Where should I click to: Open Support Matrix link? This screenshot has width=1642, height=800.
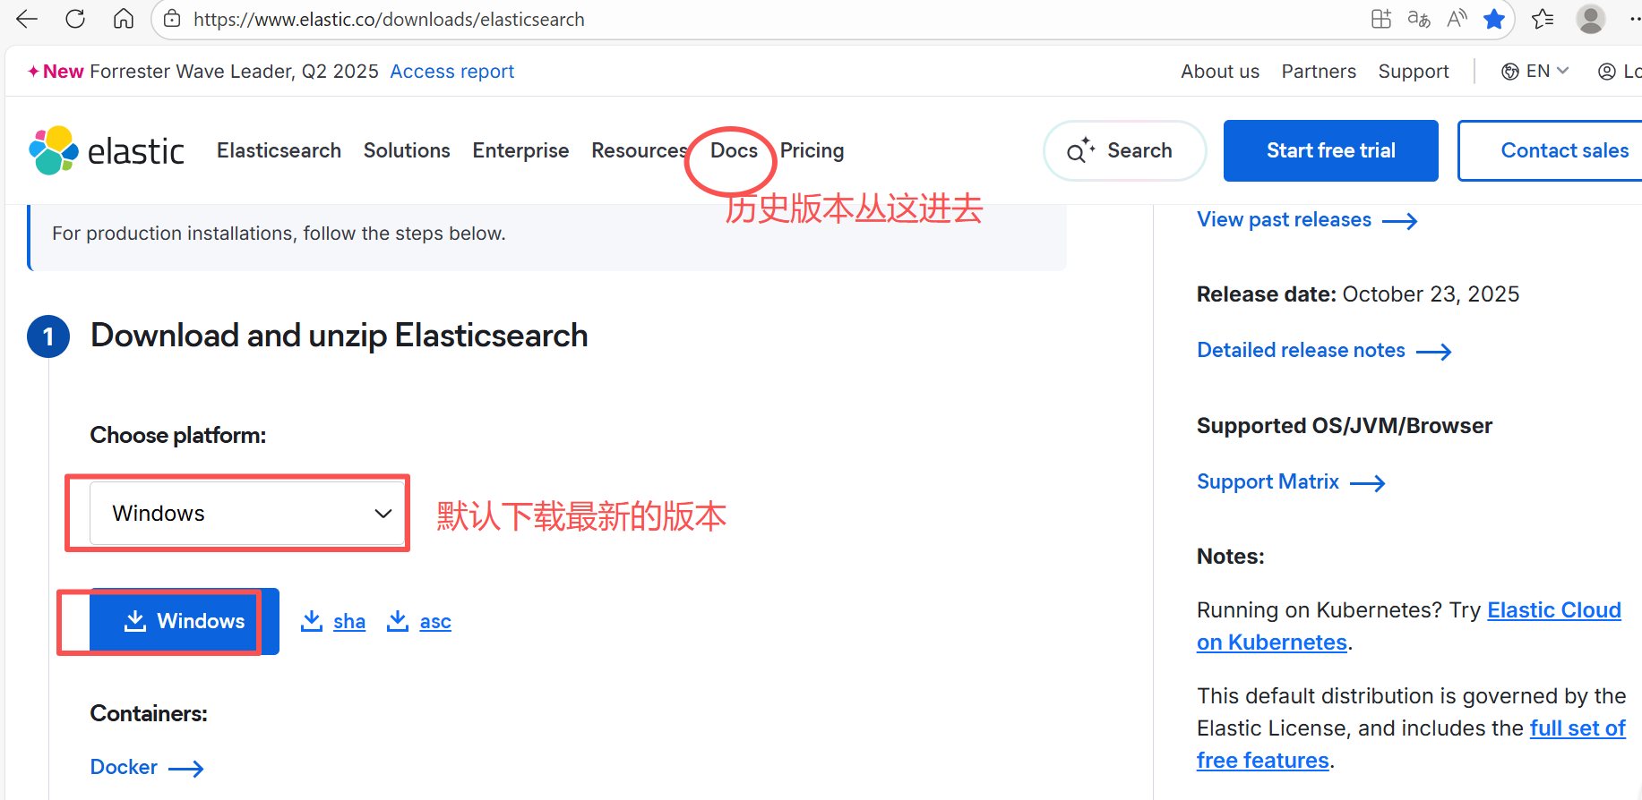pos(1291,482)
